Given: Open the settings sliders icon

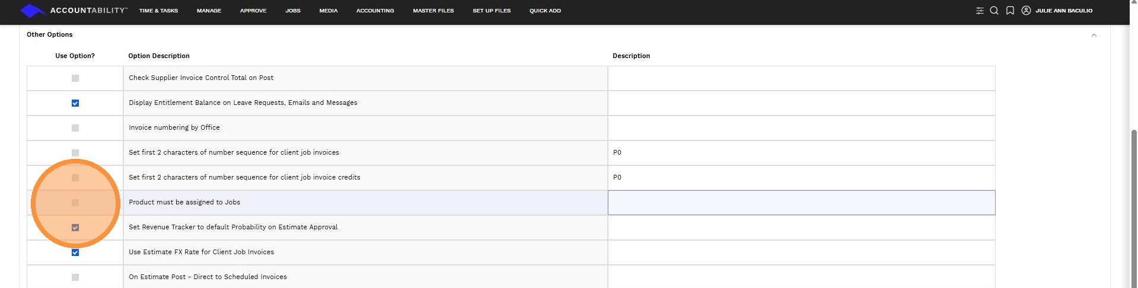Looking at the screenshot, I should pyautogui.click(x=980, y=11).
